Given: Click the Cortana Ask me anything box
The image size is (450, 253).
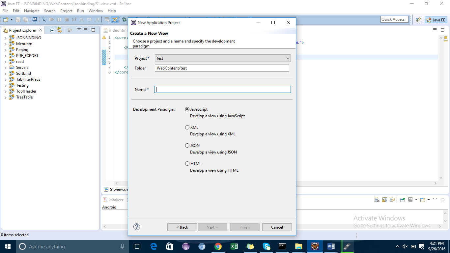Looking at the screenshot, I should tap(72, 246).
